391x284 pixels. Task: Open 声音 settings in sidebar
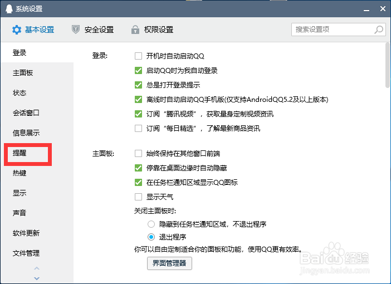click(x=37, y=213)
